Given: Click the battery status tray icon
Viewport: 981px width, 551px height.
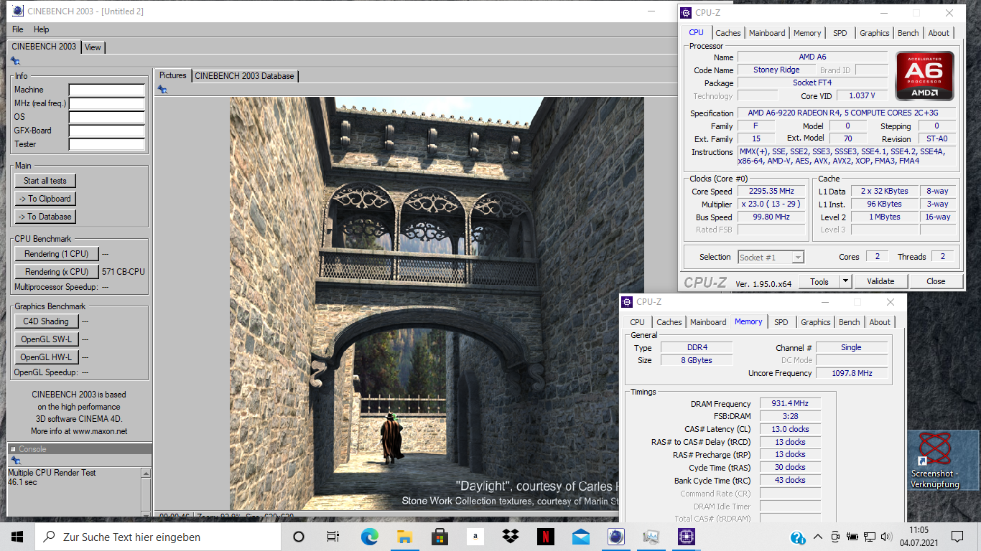Looking at the screenshot, I should [852, 537].
